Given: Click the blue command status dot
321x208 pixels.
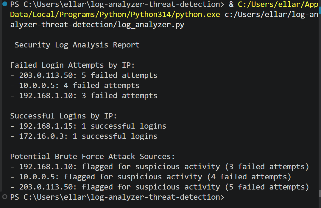Looking at the screenshot, I should coord(4,4).
